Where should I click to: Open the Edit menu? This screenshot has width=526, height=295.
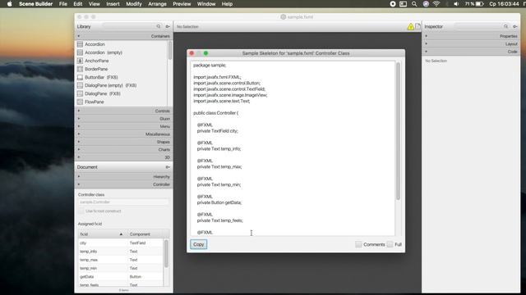click(x=78, y=4)
